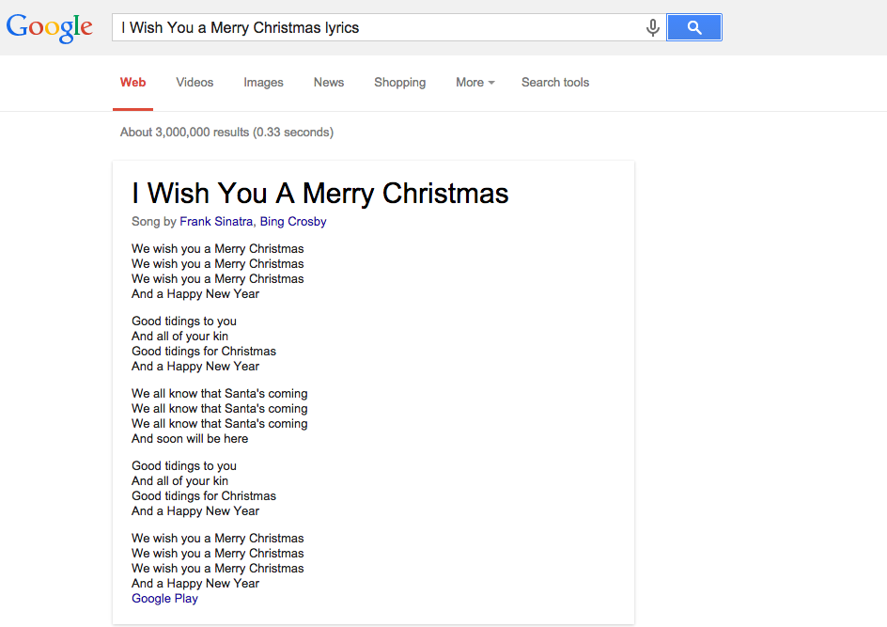Screen dimensions: 887x627
Task: Click the "Song by" label
Action: coord(154,222)
